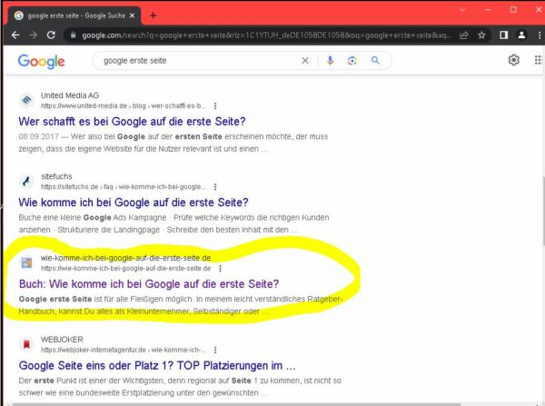Start voice search with microphone icon
This screenshot has width=545, height=406.
pyautogui.click(x=331, y=61)
